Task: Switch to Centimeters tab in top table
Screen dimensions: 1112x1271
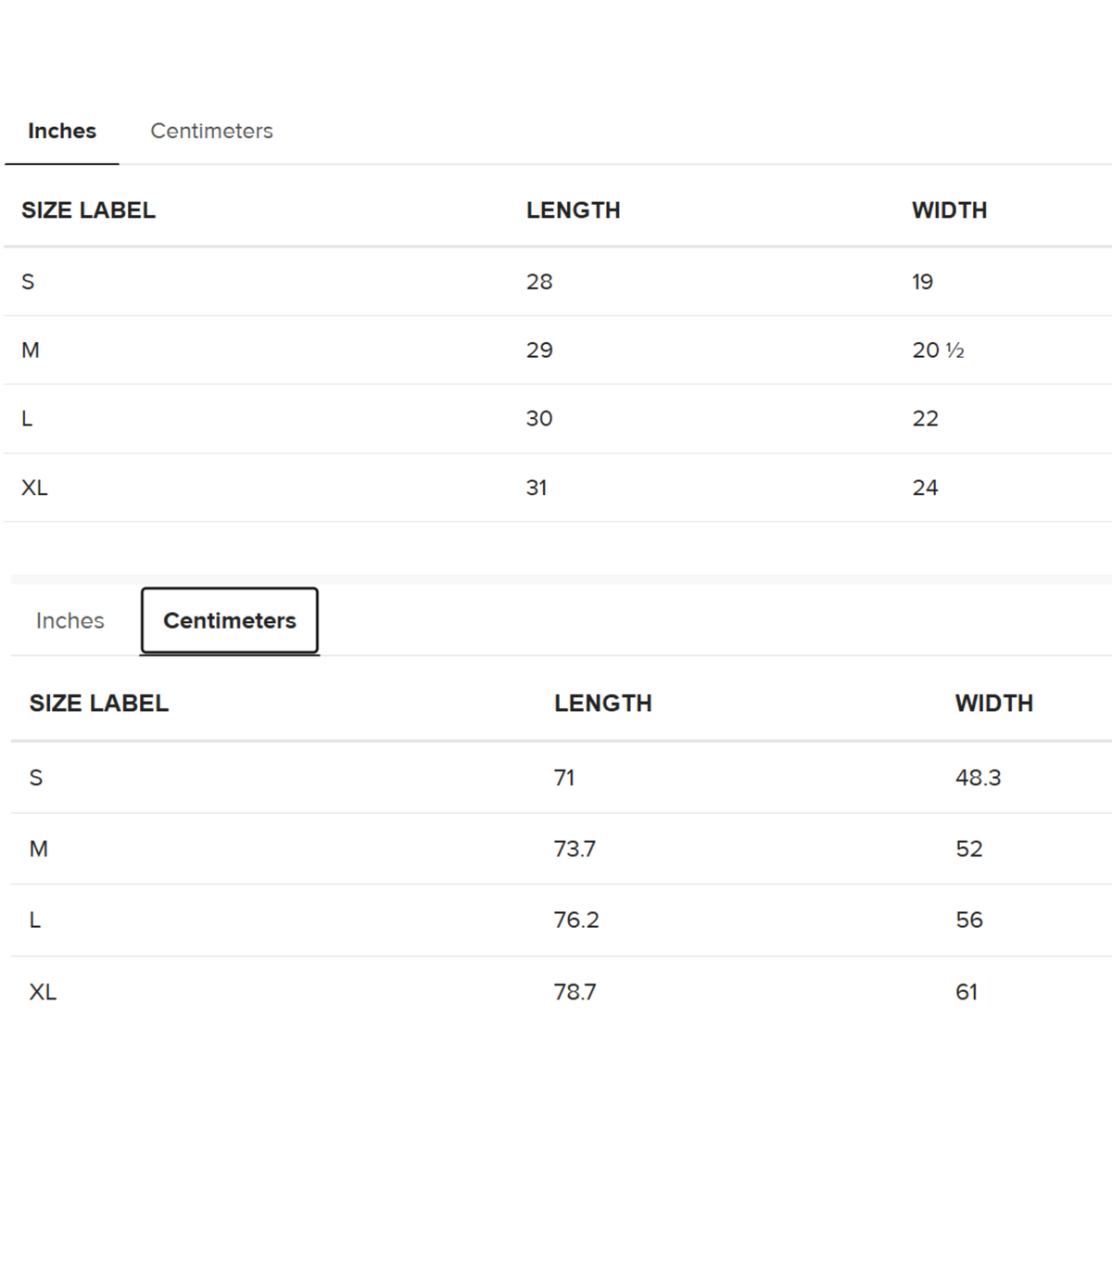Action: (x=211, y=131)
